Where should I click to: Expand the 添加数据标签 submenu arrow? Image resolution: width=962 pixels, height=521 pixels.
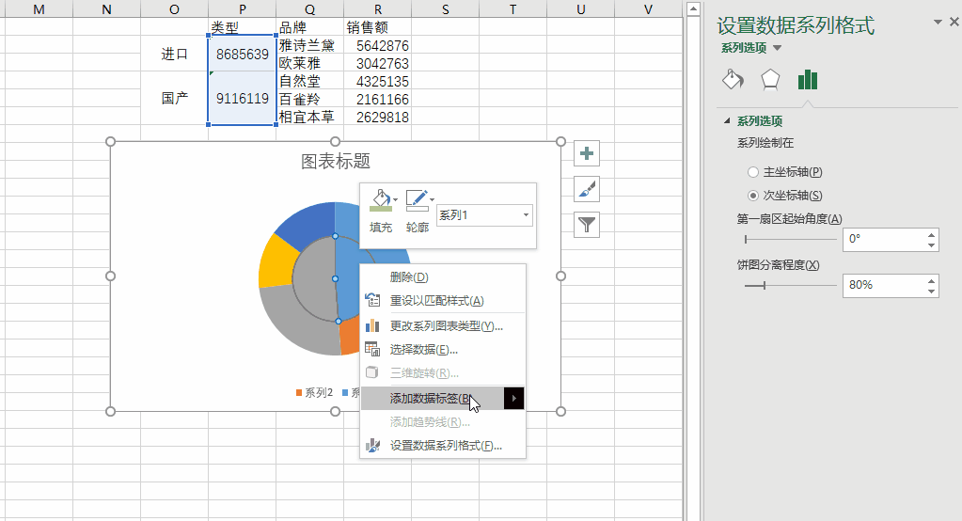click(514, 398)
